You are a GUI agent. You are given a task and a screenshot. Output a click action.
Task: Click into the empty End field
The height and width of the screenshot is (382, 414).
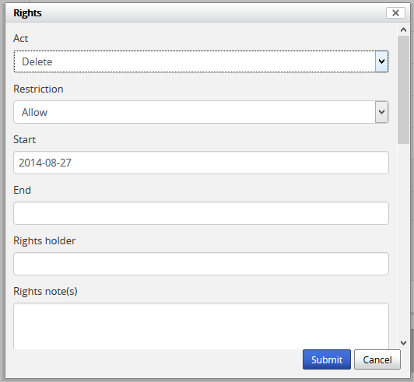201,213
